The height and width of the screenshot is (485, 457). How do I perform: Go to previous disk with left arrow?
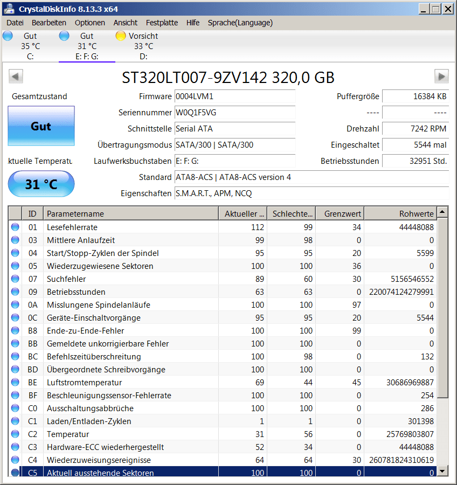16,76
